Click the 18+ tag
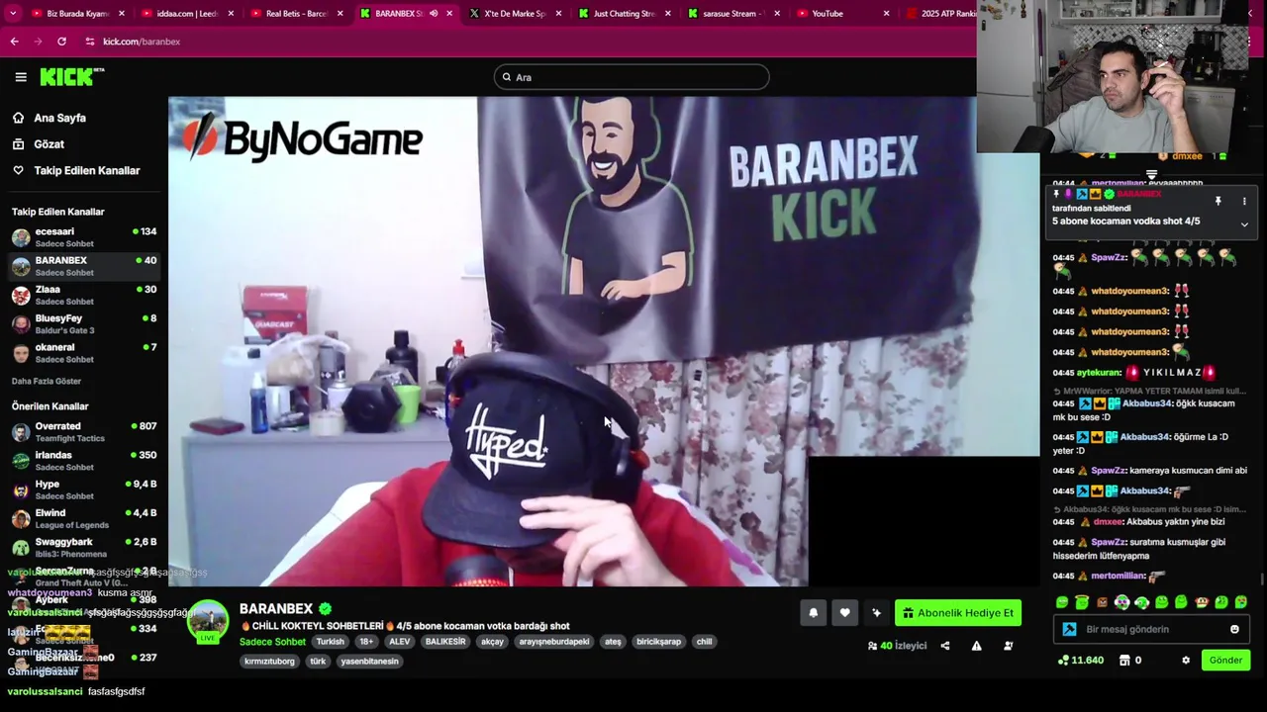The image size is (1267, 712). coord(366,642)
